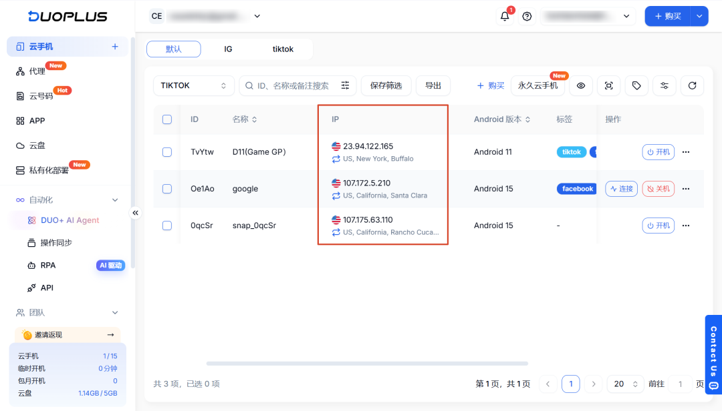Tick the checkbox for 0qcSr row
The width and height of the screenshot is (722, 411).
167,226
